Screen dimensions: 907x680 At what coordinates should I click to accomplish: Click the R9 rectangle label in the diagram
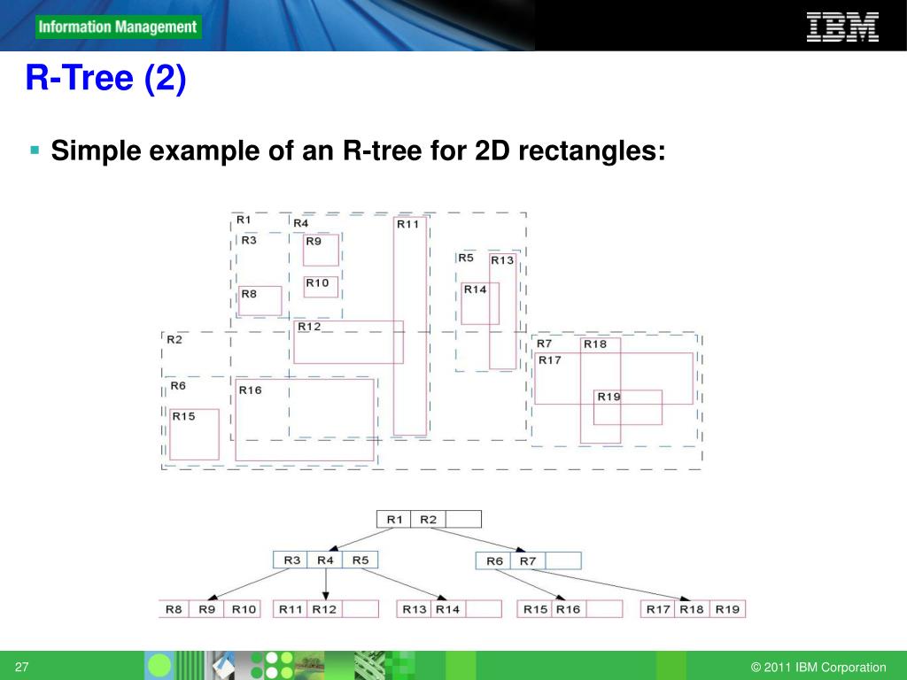pos(313,241)
